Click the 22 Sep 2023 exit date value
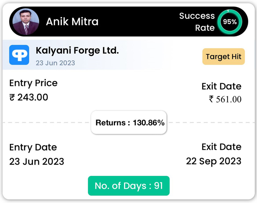Viewport: 257px width, 203px height. [214, 161]
